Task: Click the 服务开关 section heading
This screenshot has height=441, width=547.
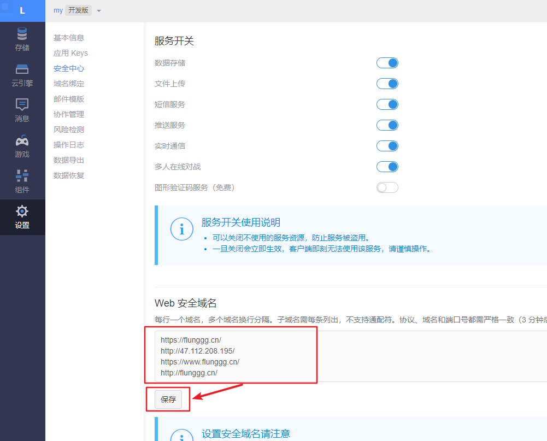Action: (x=174, y=41)
